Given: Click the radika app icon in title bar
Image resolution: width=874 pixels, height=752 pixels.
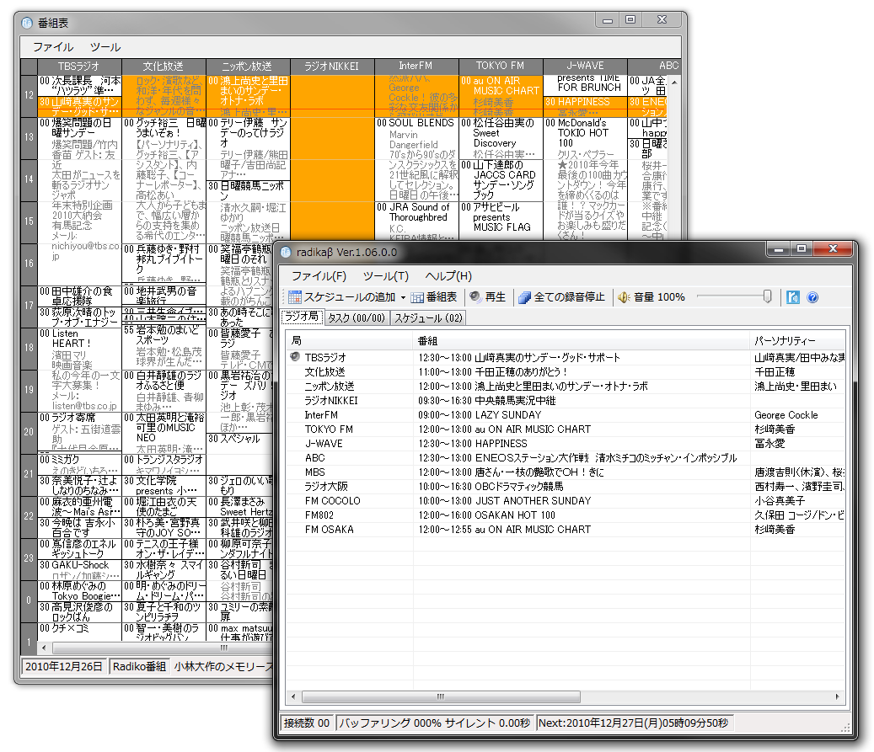Looking at the screenshot, I should point(286,253).
